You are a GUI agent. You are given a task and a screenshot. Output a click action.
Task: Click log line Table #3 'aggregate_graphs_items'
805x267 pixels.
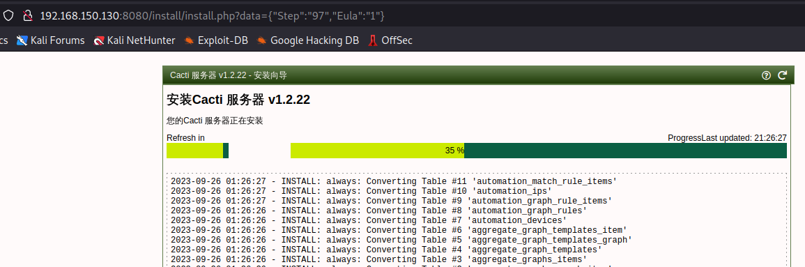(379, 259)
